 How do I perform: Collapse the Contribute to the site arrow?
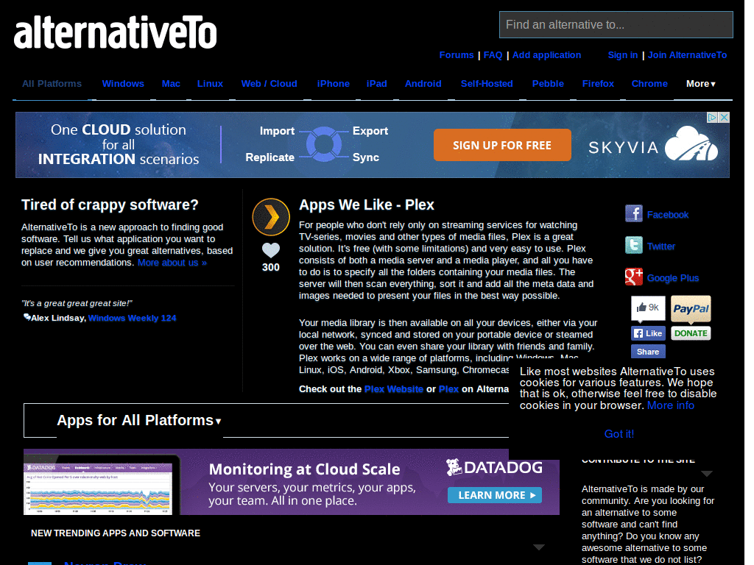pyautogui.click(x=706, y=474)
